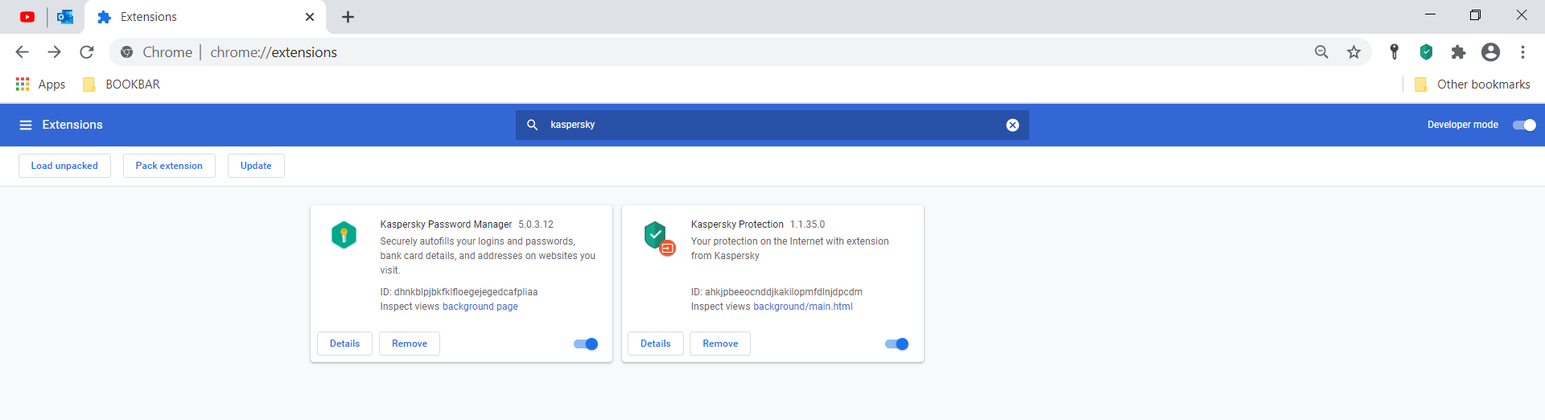The image size is (1545, 420).
Task: Click the Load unpacked button
Action: [x=64, y=166]
